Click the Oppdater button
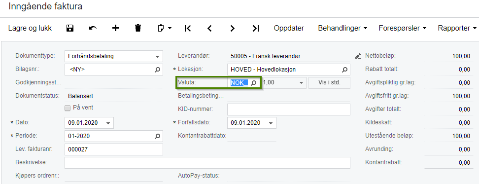Viewport: 479px width, 184px height. pos(289,29)
